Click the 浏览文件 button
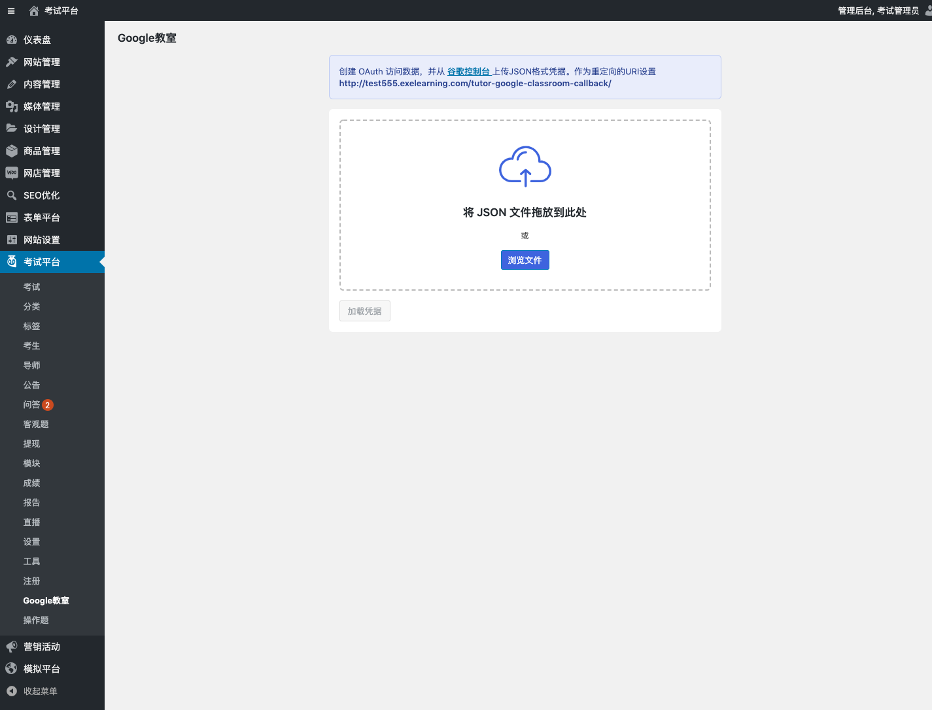Screen dimensions: 932x710 pos(525,260)
